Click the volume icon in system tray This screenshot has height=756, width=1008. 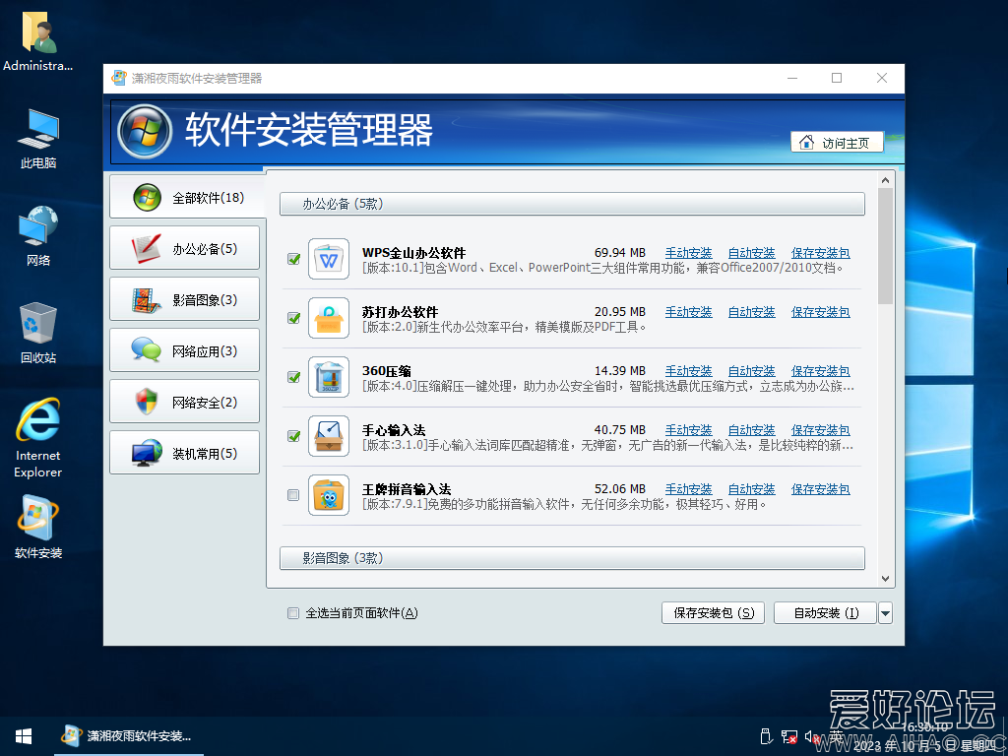tap(811, 735)
